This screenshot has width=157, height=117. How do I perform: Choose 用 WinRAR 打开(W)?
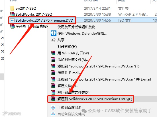coord(73,53)
